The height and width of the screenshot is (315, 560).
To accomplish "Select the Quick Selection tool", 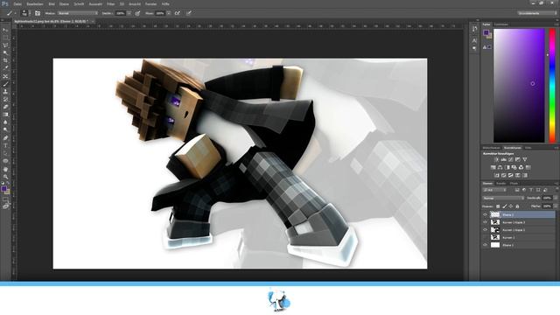I will [5, 52].
